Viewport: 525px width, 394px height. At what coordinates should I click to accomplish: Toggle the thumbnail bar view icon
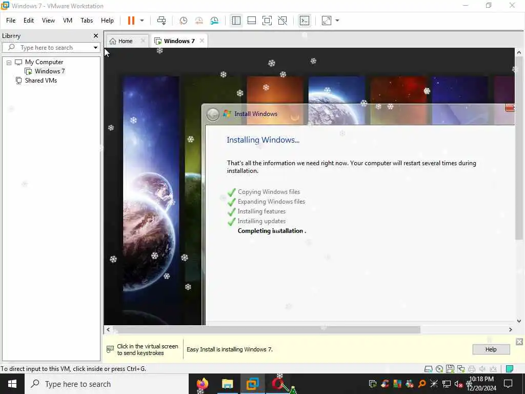251,21
